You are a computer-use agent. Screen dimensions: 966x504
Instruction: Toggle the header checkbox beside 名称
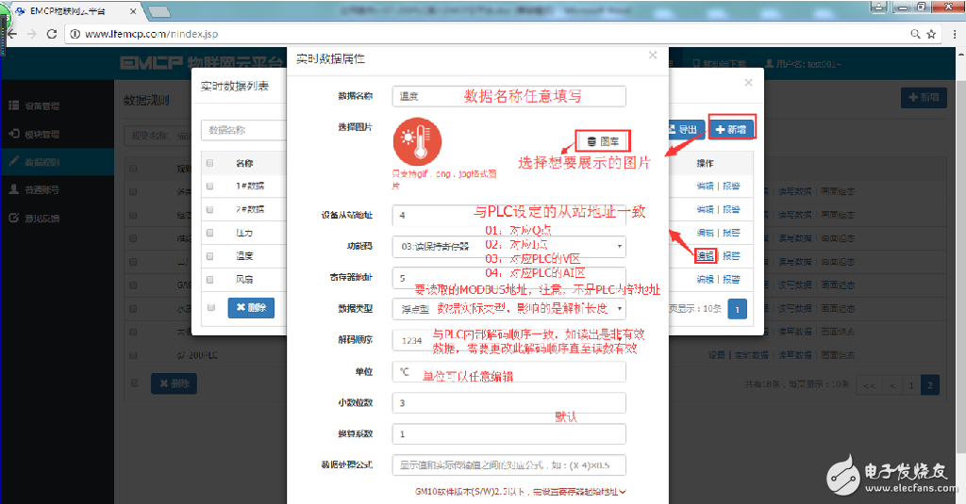point(210,163)
